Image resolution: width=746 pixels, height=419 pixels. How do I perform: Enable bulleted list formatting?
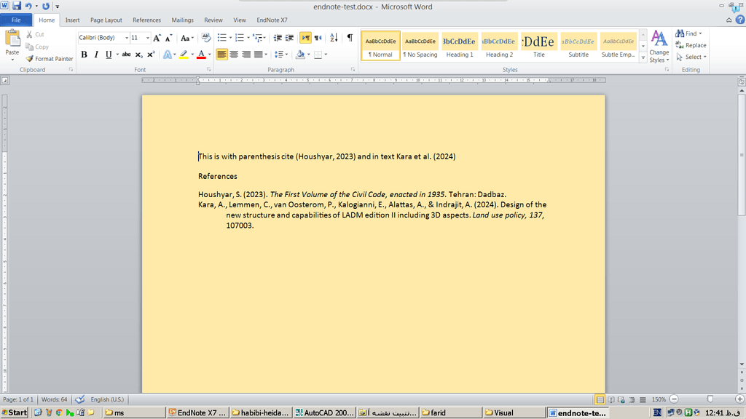221,38
